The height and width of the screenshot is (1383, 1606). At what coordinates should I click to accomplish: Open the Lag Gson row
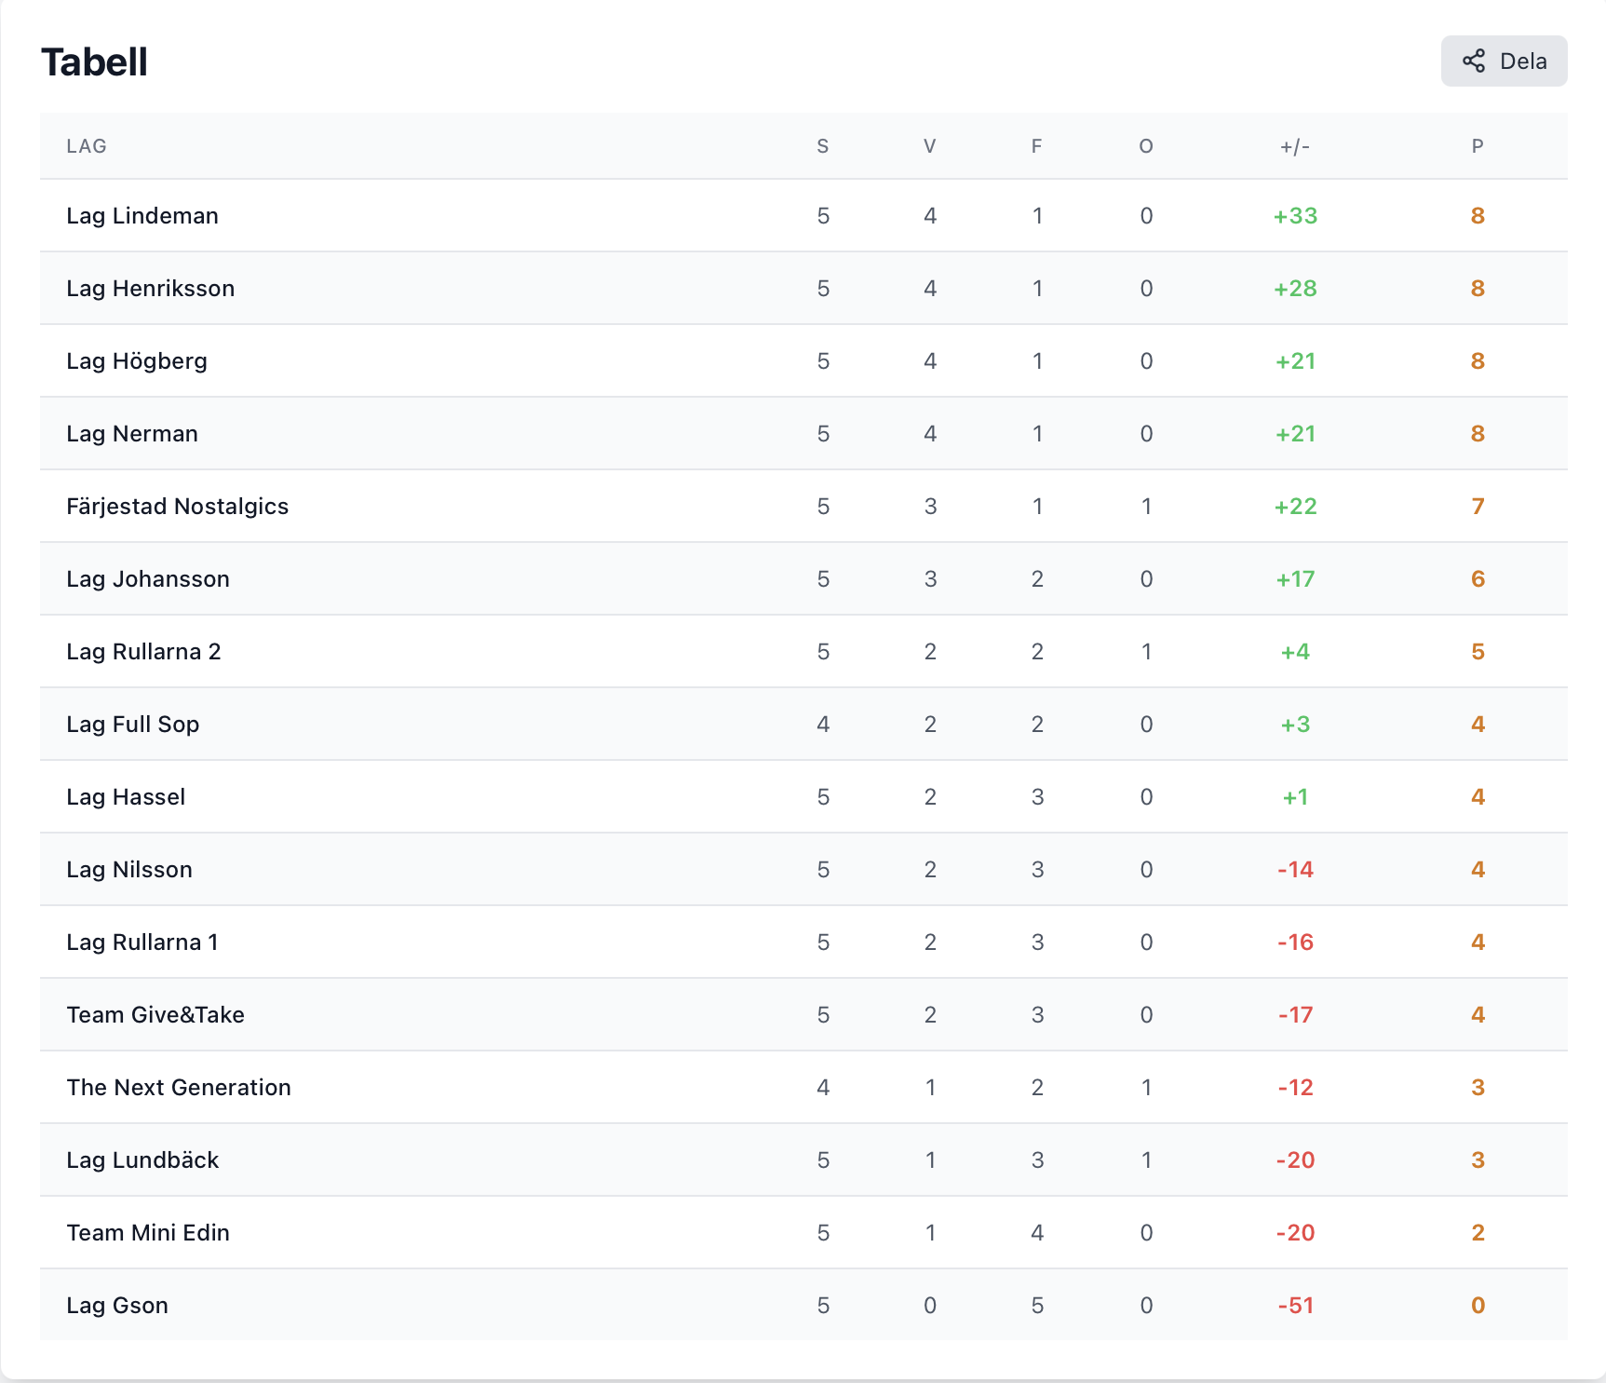[803, 1305]
